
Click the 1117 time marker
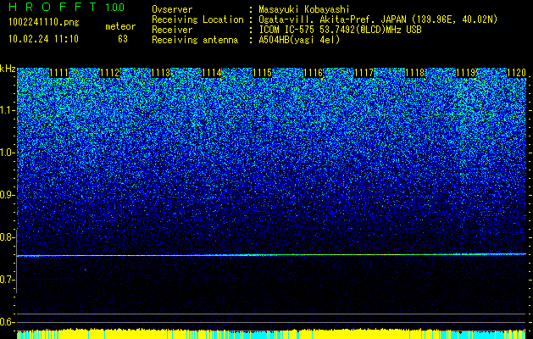(x=364, y=73)
